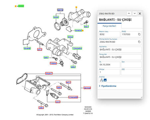Click the Açıklama field
The height and width of the screenshot is (120, 150).
pyautogui.click(x=120, y=49)
